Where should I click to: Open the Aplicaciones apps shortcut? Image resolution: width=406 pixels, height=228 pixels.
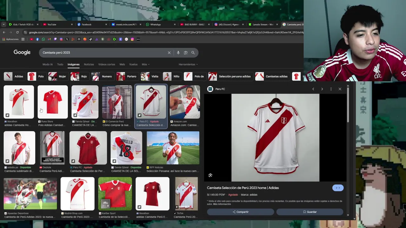[x=10, y=39]
